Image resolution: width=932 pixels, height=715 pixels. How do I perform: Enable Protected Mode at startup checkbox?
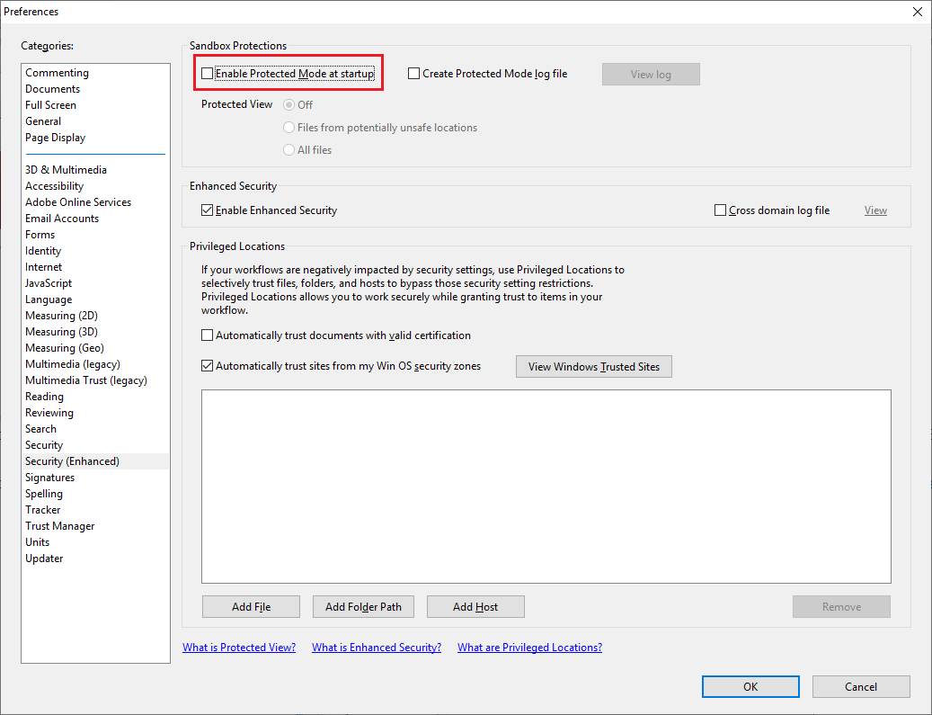pyautogui.click(x=207, y=74)
